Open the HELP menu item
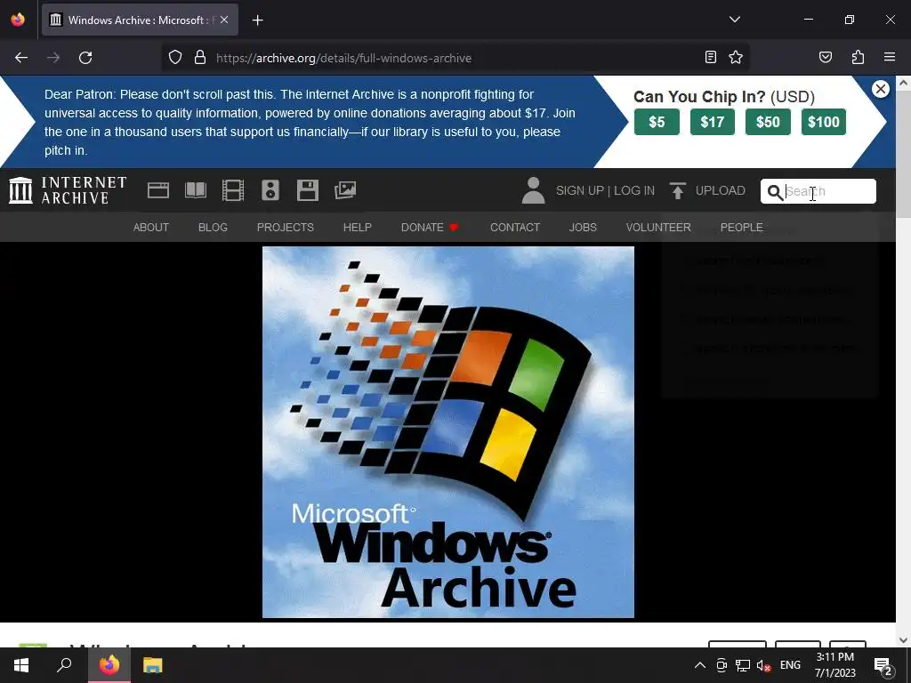Image resolution: width=911 pixels, height=683 pixels. [x=358, y=227]
